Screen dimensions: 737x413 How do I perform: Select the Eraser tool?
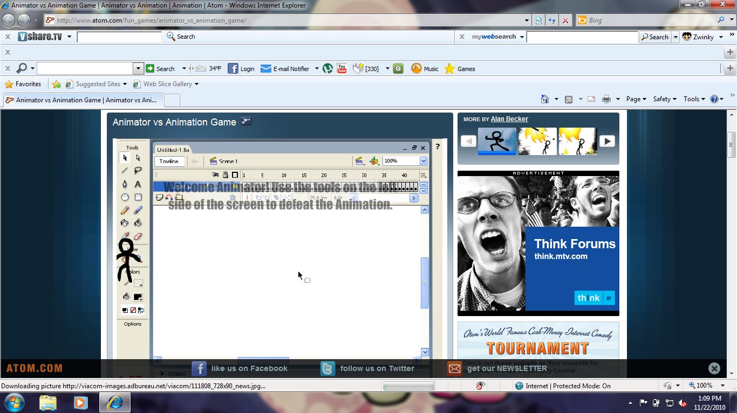138,236
